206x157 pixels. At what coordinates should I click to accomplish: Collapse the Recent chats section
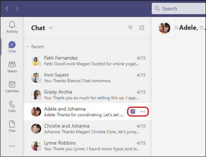[x=28, y=47]
